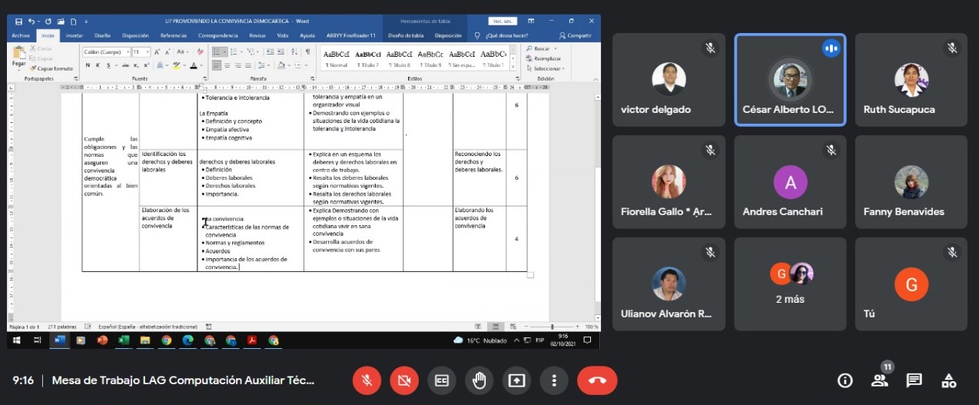Image resolution: width=979 pixels, height=405 pixels.
Task: Open meeting details info icon
Action: pos(845,380)
